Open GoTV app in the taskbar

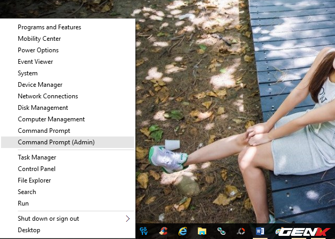click(x=143, y=231)
